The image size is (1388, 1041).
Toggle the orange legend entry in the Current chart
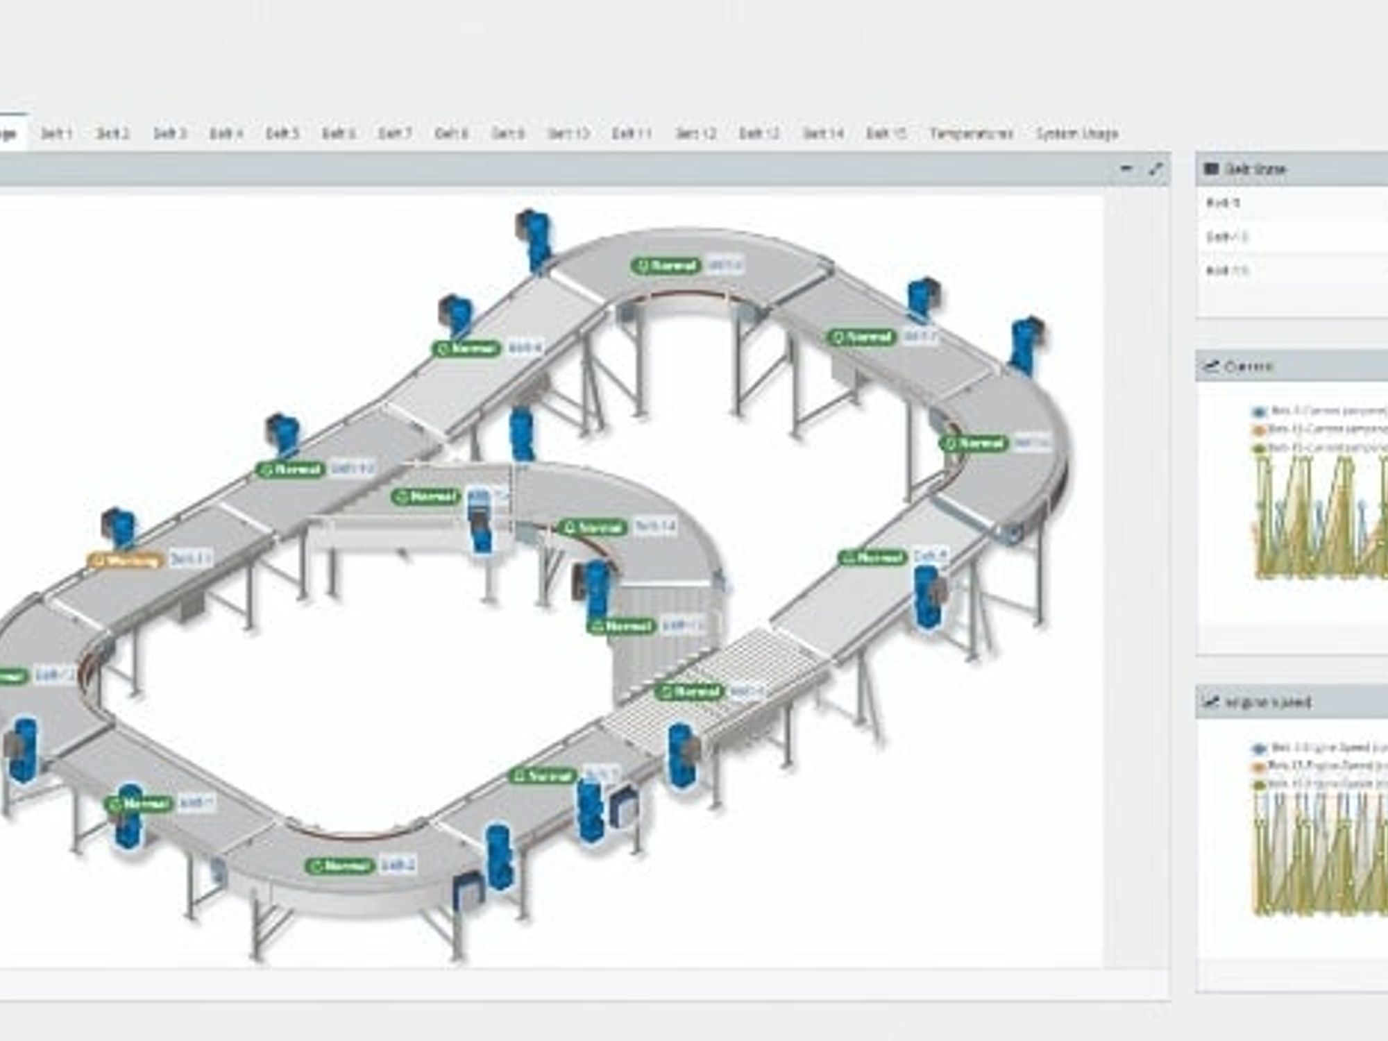[x=1318, y=430]
